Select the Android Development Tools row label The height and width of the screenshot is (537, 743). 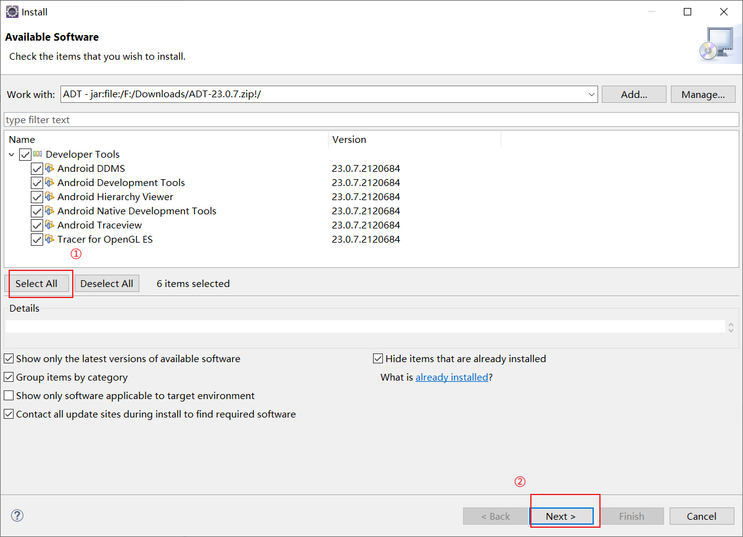pyautogui.click(x=121, y=182)
